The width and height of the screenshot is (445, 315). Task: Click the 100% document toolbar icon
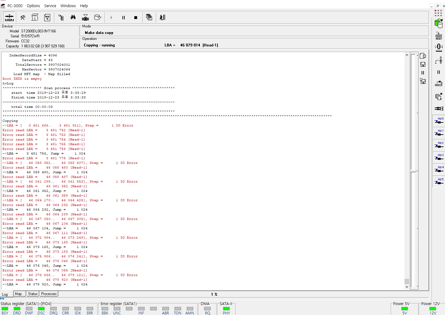(x=47, y=17)
